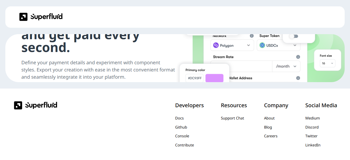Click the USDCx token icon
Screen dimensions: 350x160
[262, 45]
